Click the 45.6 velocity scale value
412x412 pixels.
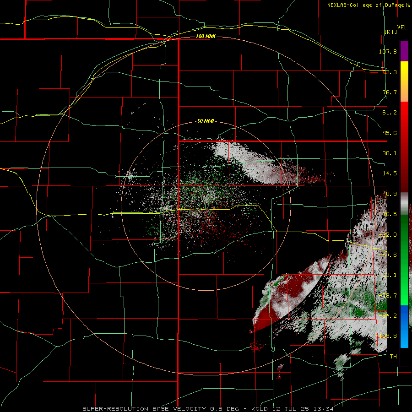[x=390, y=133]
